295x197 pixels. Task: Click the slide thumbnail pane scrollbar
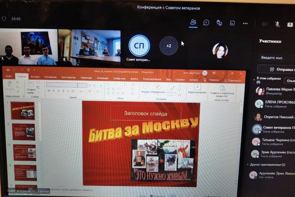40,120
